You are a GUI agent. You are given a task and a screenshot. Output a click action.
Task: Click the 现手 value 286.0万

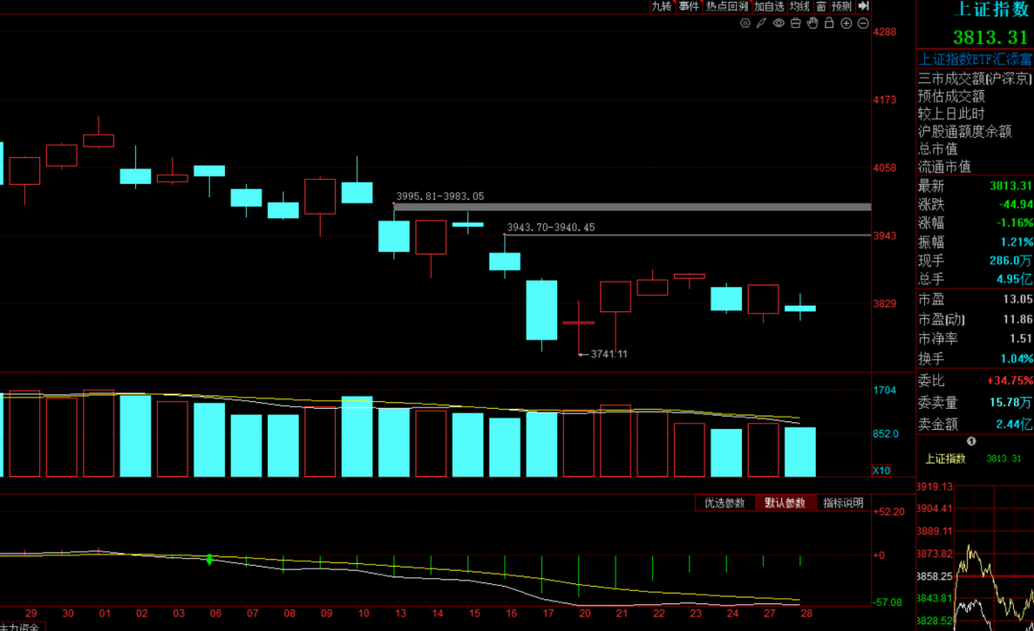point(1011,260)
